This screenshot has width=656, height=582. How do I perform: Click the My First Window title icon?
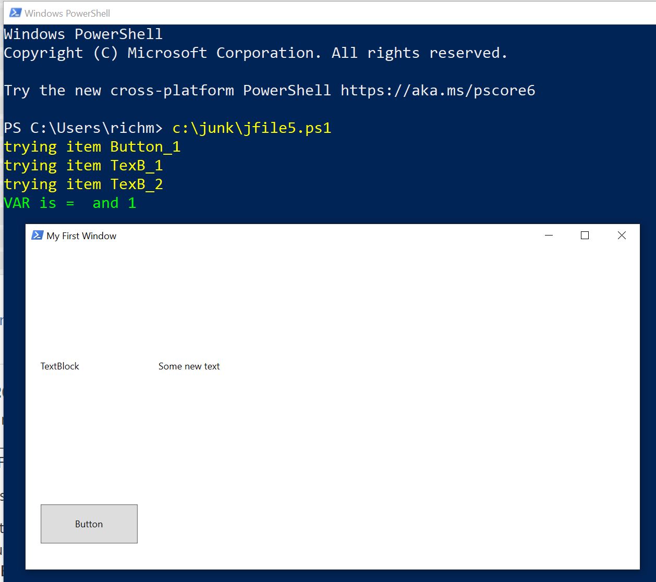[x=37, y=236]
